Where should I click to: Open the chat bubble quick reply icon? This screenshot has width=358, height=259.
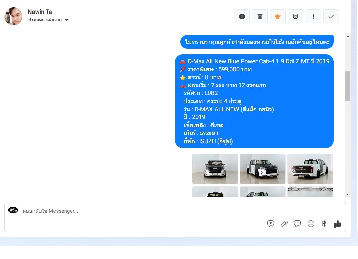click(x=297, y=223)
